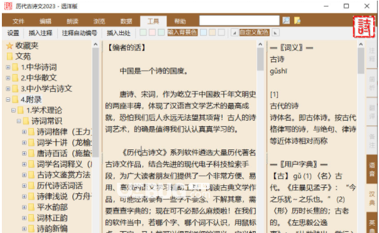
Task: Pick the light gray background swatch
Action: tap(221, 33)
